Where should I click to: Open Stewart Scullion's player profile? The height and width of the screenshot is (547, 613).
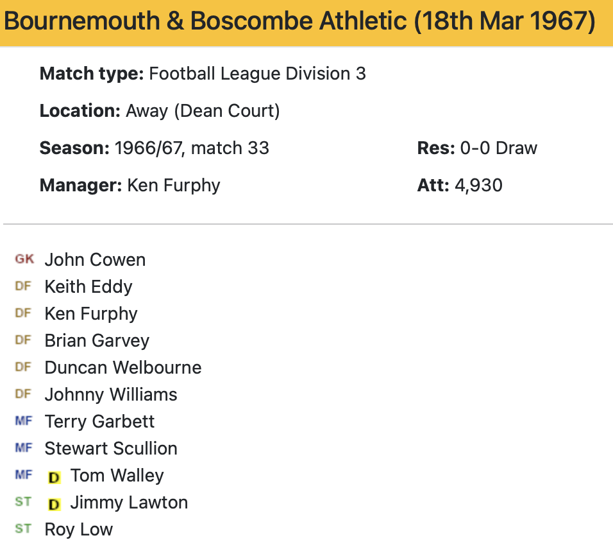[111, 449]
